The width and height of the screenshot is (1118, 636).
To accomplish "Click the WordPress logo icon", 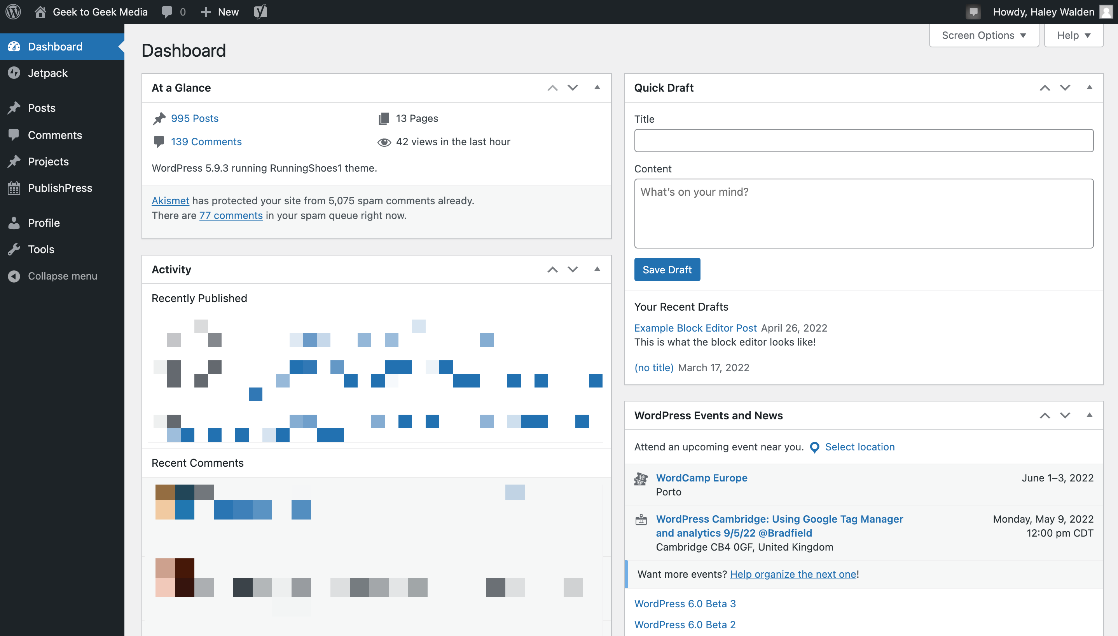I will coord(15,12).
